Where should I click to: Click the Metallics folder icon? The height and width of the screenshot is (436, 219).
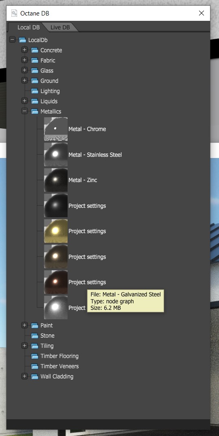point(35,111)
